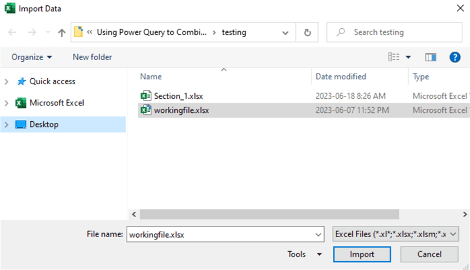This screenshot has width=470, height=270.
Task: Select Microsoft Excel in navigation pane
Action: [57, 103]
